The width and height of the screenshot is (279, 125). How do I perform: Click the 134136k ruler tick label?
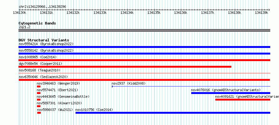click(x=181, y=13)
